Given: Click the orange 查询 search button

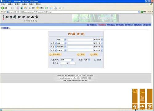Looking at the screenshot, I should coord(81,54).
